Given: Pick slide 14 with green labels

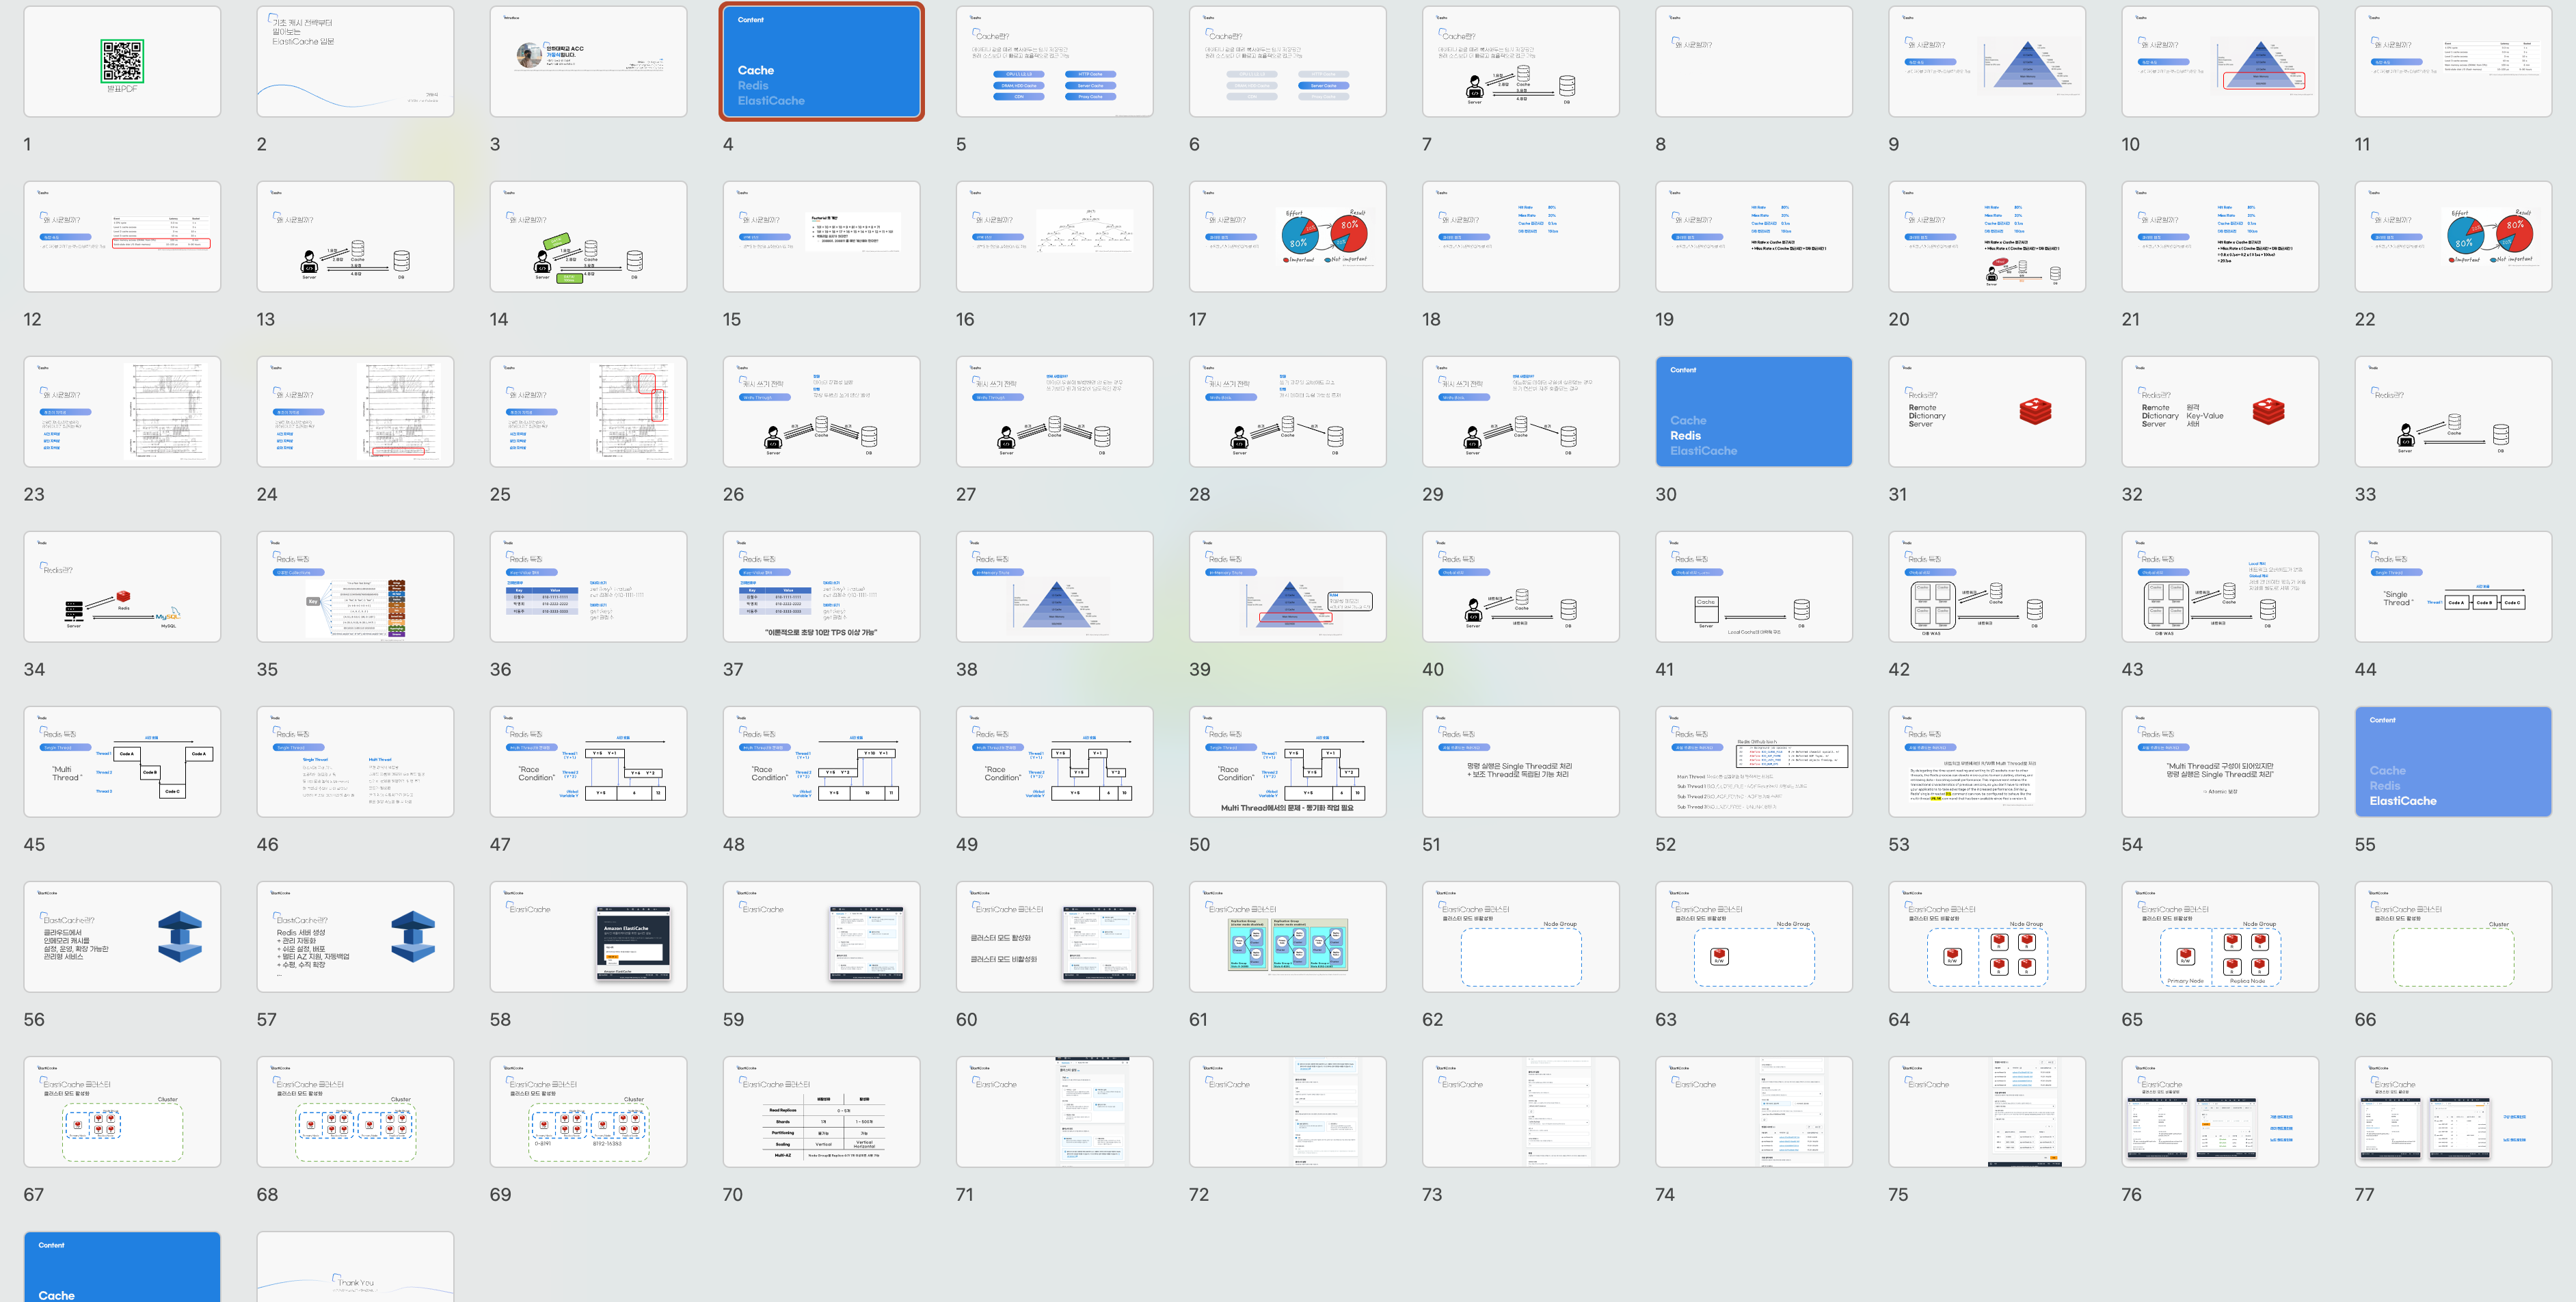Looking at the screenshot, I should click(588, 236).
